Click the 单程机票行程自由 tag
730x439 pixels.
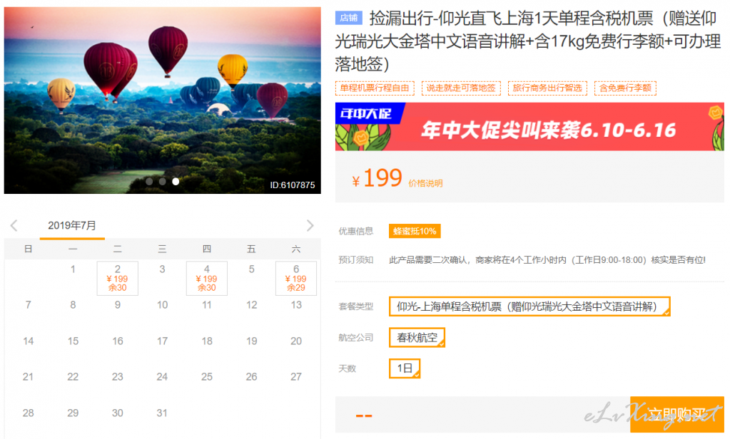pyautogui.click(x=375, y=88)
